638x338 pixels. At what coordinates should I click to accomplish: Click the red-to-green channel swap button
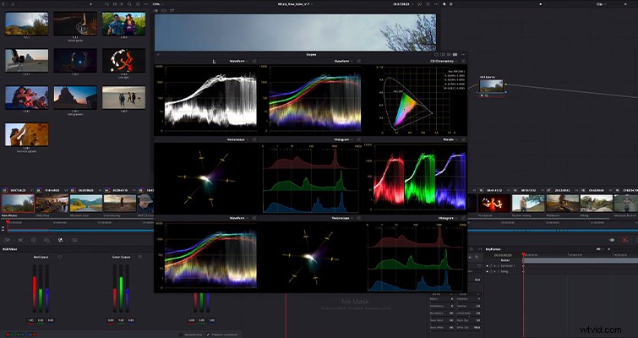pyautogui.click(x=9, y=335)
